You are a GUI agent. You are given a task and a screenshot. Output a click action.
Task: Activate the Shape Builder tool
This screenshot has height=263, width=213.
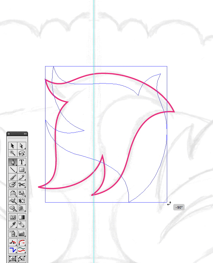[x=13, y=208]
